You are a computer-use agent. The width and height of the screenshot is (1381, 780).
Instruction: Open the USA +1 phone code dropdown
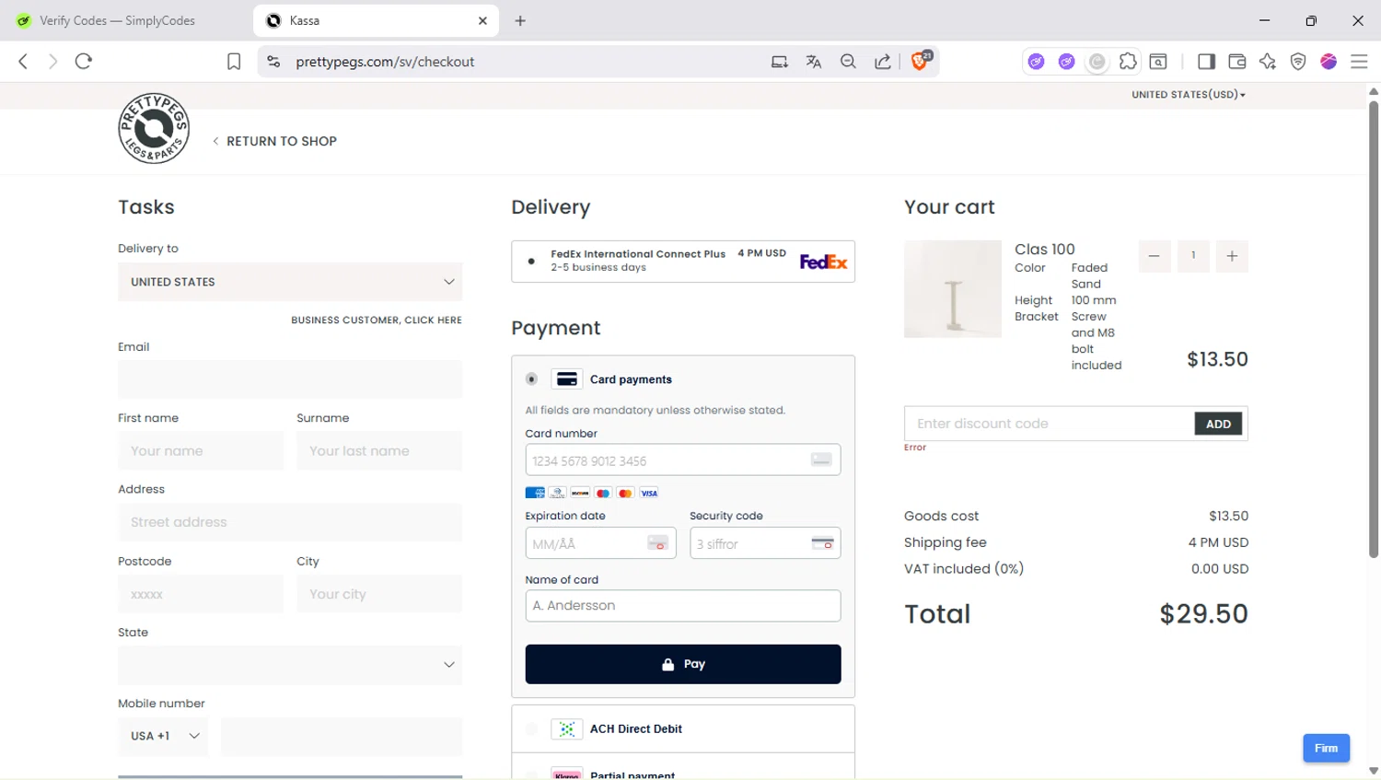[x=163, y=736]
